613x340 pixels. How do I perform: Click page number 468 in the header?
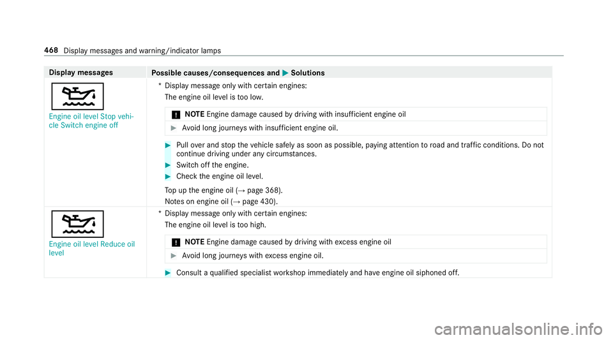click(51, 50)
